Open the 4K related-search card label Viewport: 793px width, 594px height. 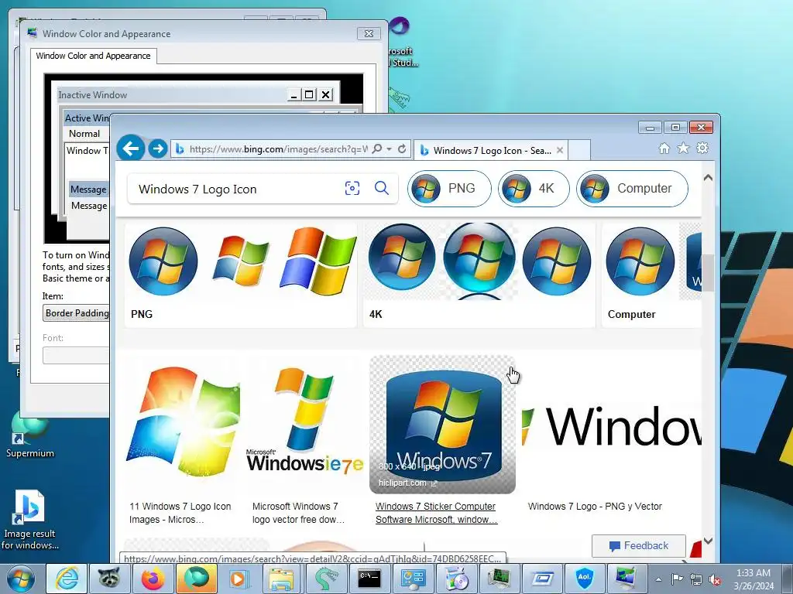coord(376,314)
